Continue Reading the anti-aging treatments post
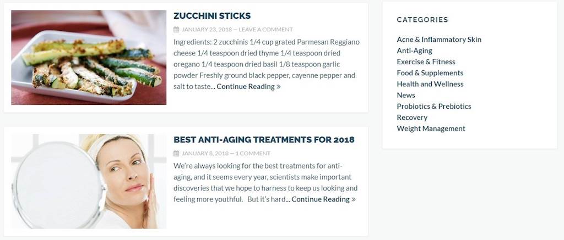Viewport: 564px width, 240px height. pos(323,199)
